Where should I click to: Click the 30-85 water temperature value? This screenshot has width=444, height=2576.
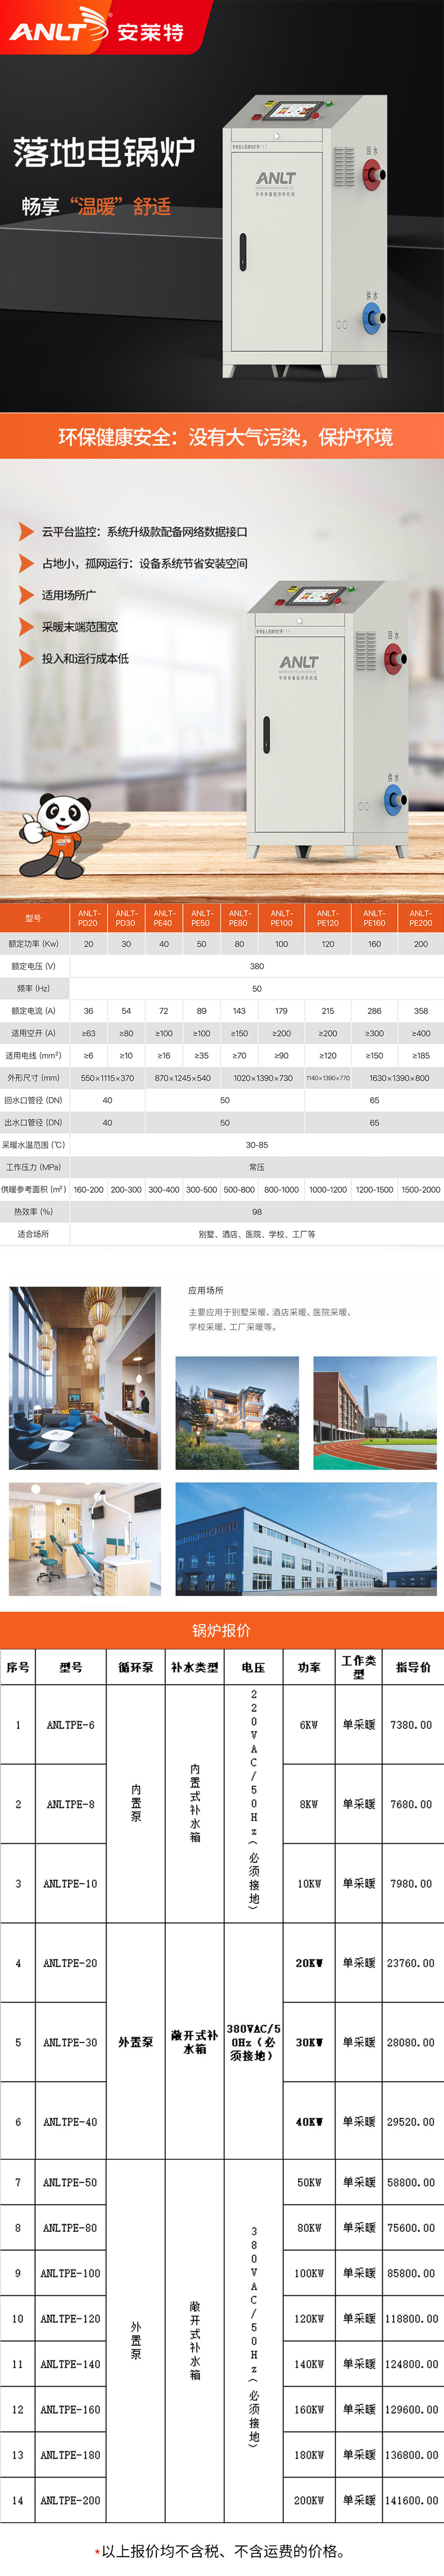[257, 1145]
